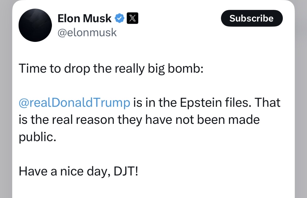Open the @realDonaldTrump mention link
Viewport: 307px width, 198px height.
point(74,103)
